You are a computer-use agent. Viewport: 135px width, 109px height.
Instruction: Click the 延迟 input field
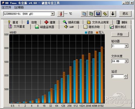pos(117,76)
